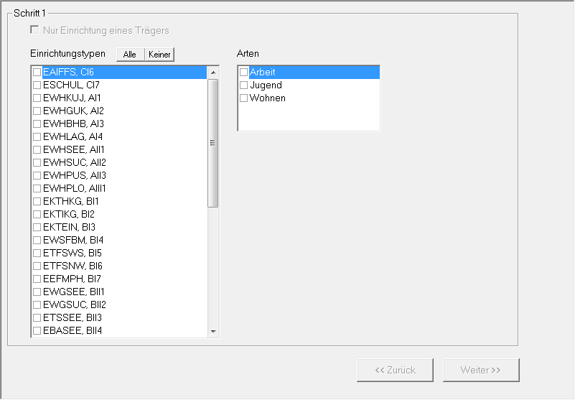Check the EWHPLO, AIII1 checkbox

pyautogui.click(x=37, y=188)
